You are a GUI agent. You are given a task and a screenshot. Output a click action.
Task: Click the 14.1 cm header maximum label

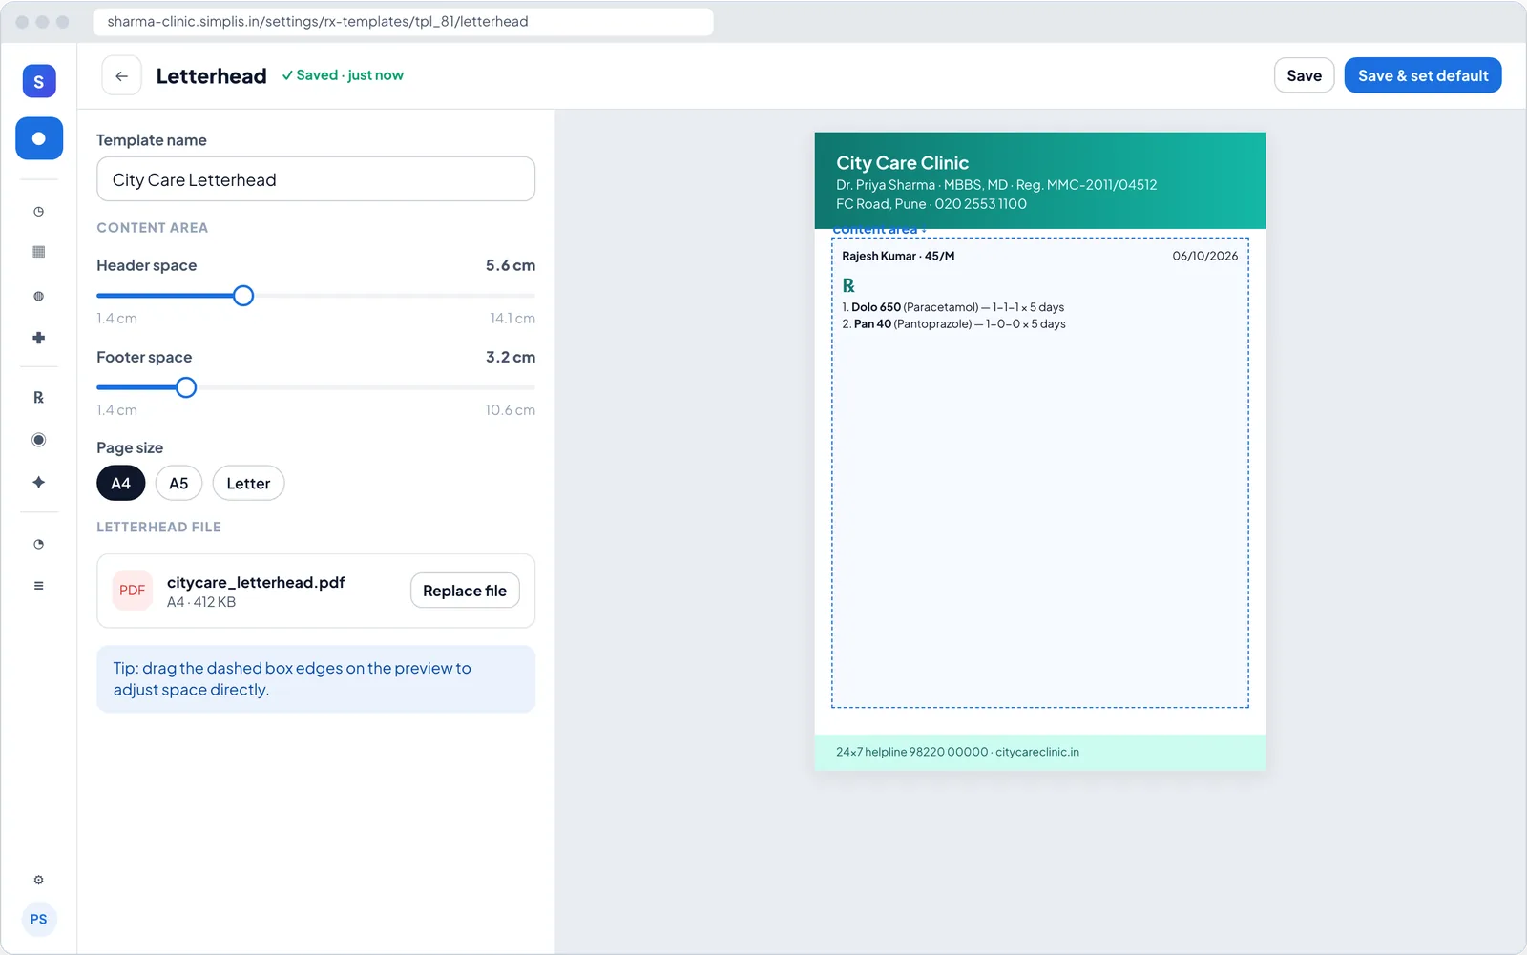512,318
